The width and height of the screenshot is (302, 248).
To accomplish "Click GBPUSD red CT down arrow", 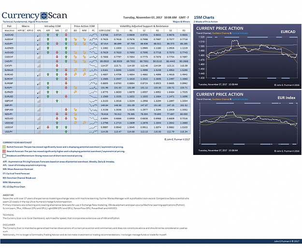I will pyautogui.click(x=66, y=110).
